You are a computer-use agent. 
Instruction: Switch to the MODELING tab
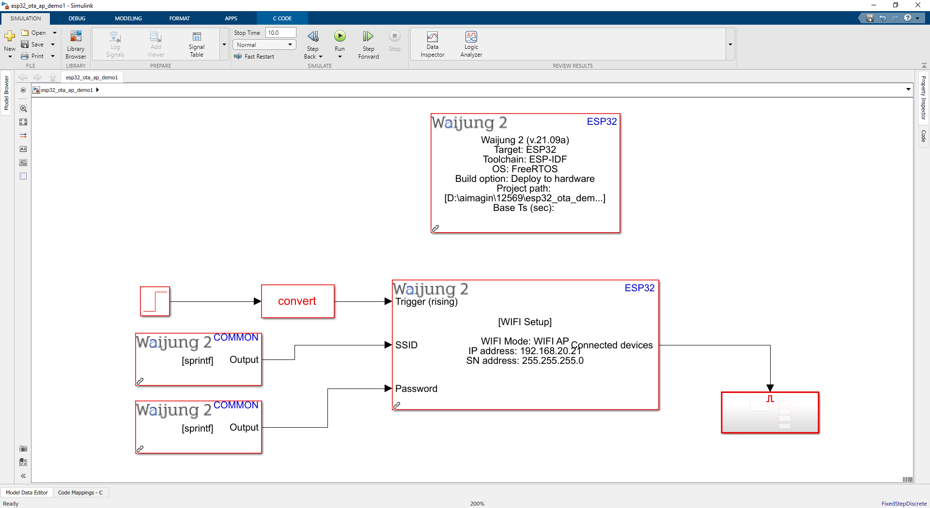(128, 18)
